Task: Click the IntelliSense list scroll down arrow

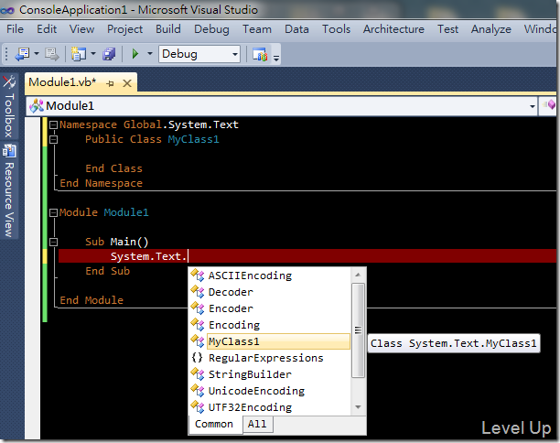Action: click(x=358, y=407)
